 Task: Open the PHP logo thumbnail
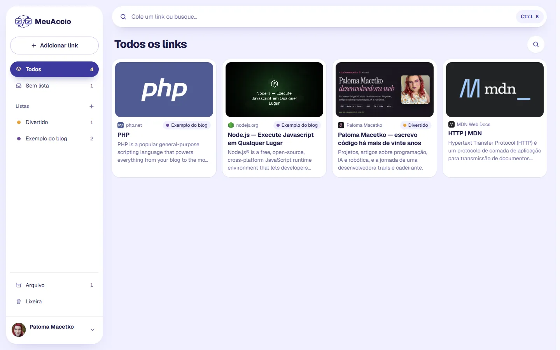point(164,89)
